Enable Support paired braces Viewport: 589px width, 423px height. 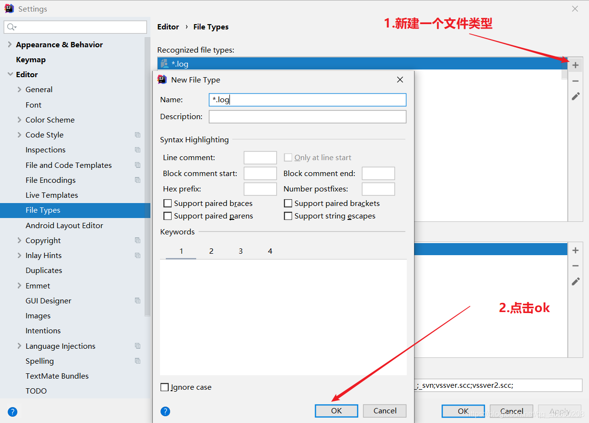167,203
